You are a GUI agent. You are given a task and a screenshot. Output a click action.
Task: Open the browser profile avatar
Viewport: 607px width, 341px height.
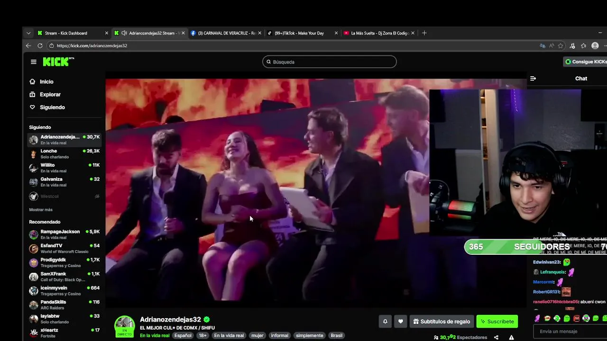tap(595, 46)
